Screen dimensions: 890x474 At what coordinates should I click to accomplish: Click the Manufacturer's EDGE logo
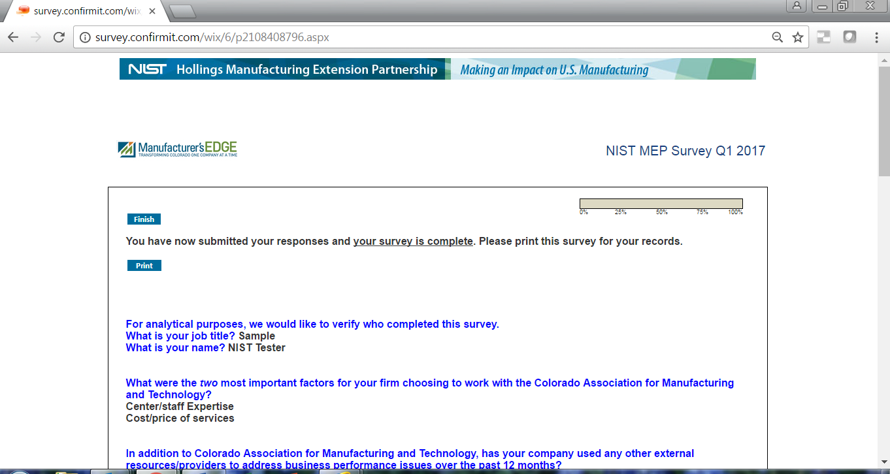click(178, 149)
